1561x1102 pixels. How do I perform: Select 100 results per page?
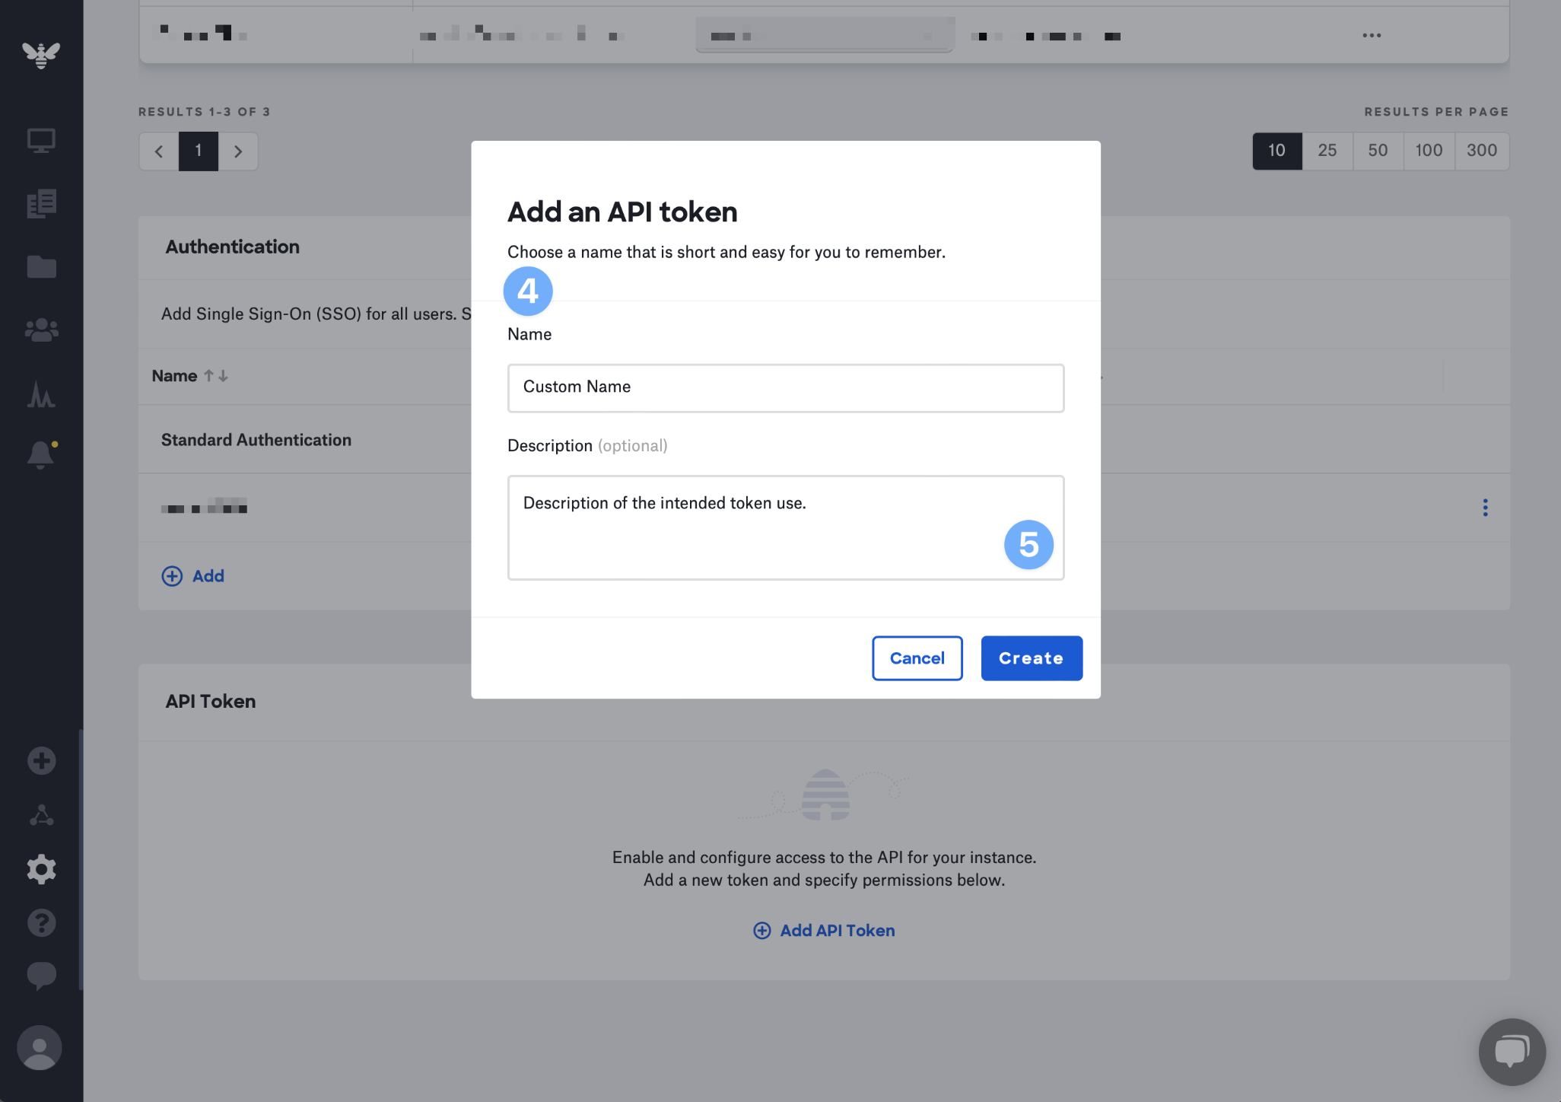(1428, 151)
